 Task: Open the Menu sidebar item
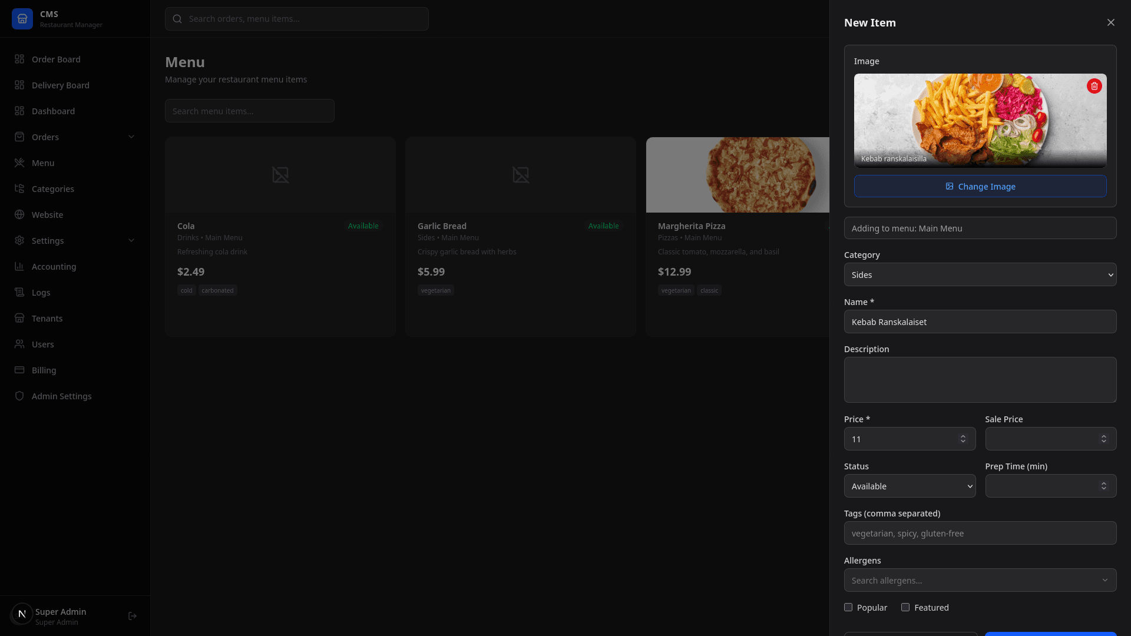pos(75,163)
